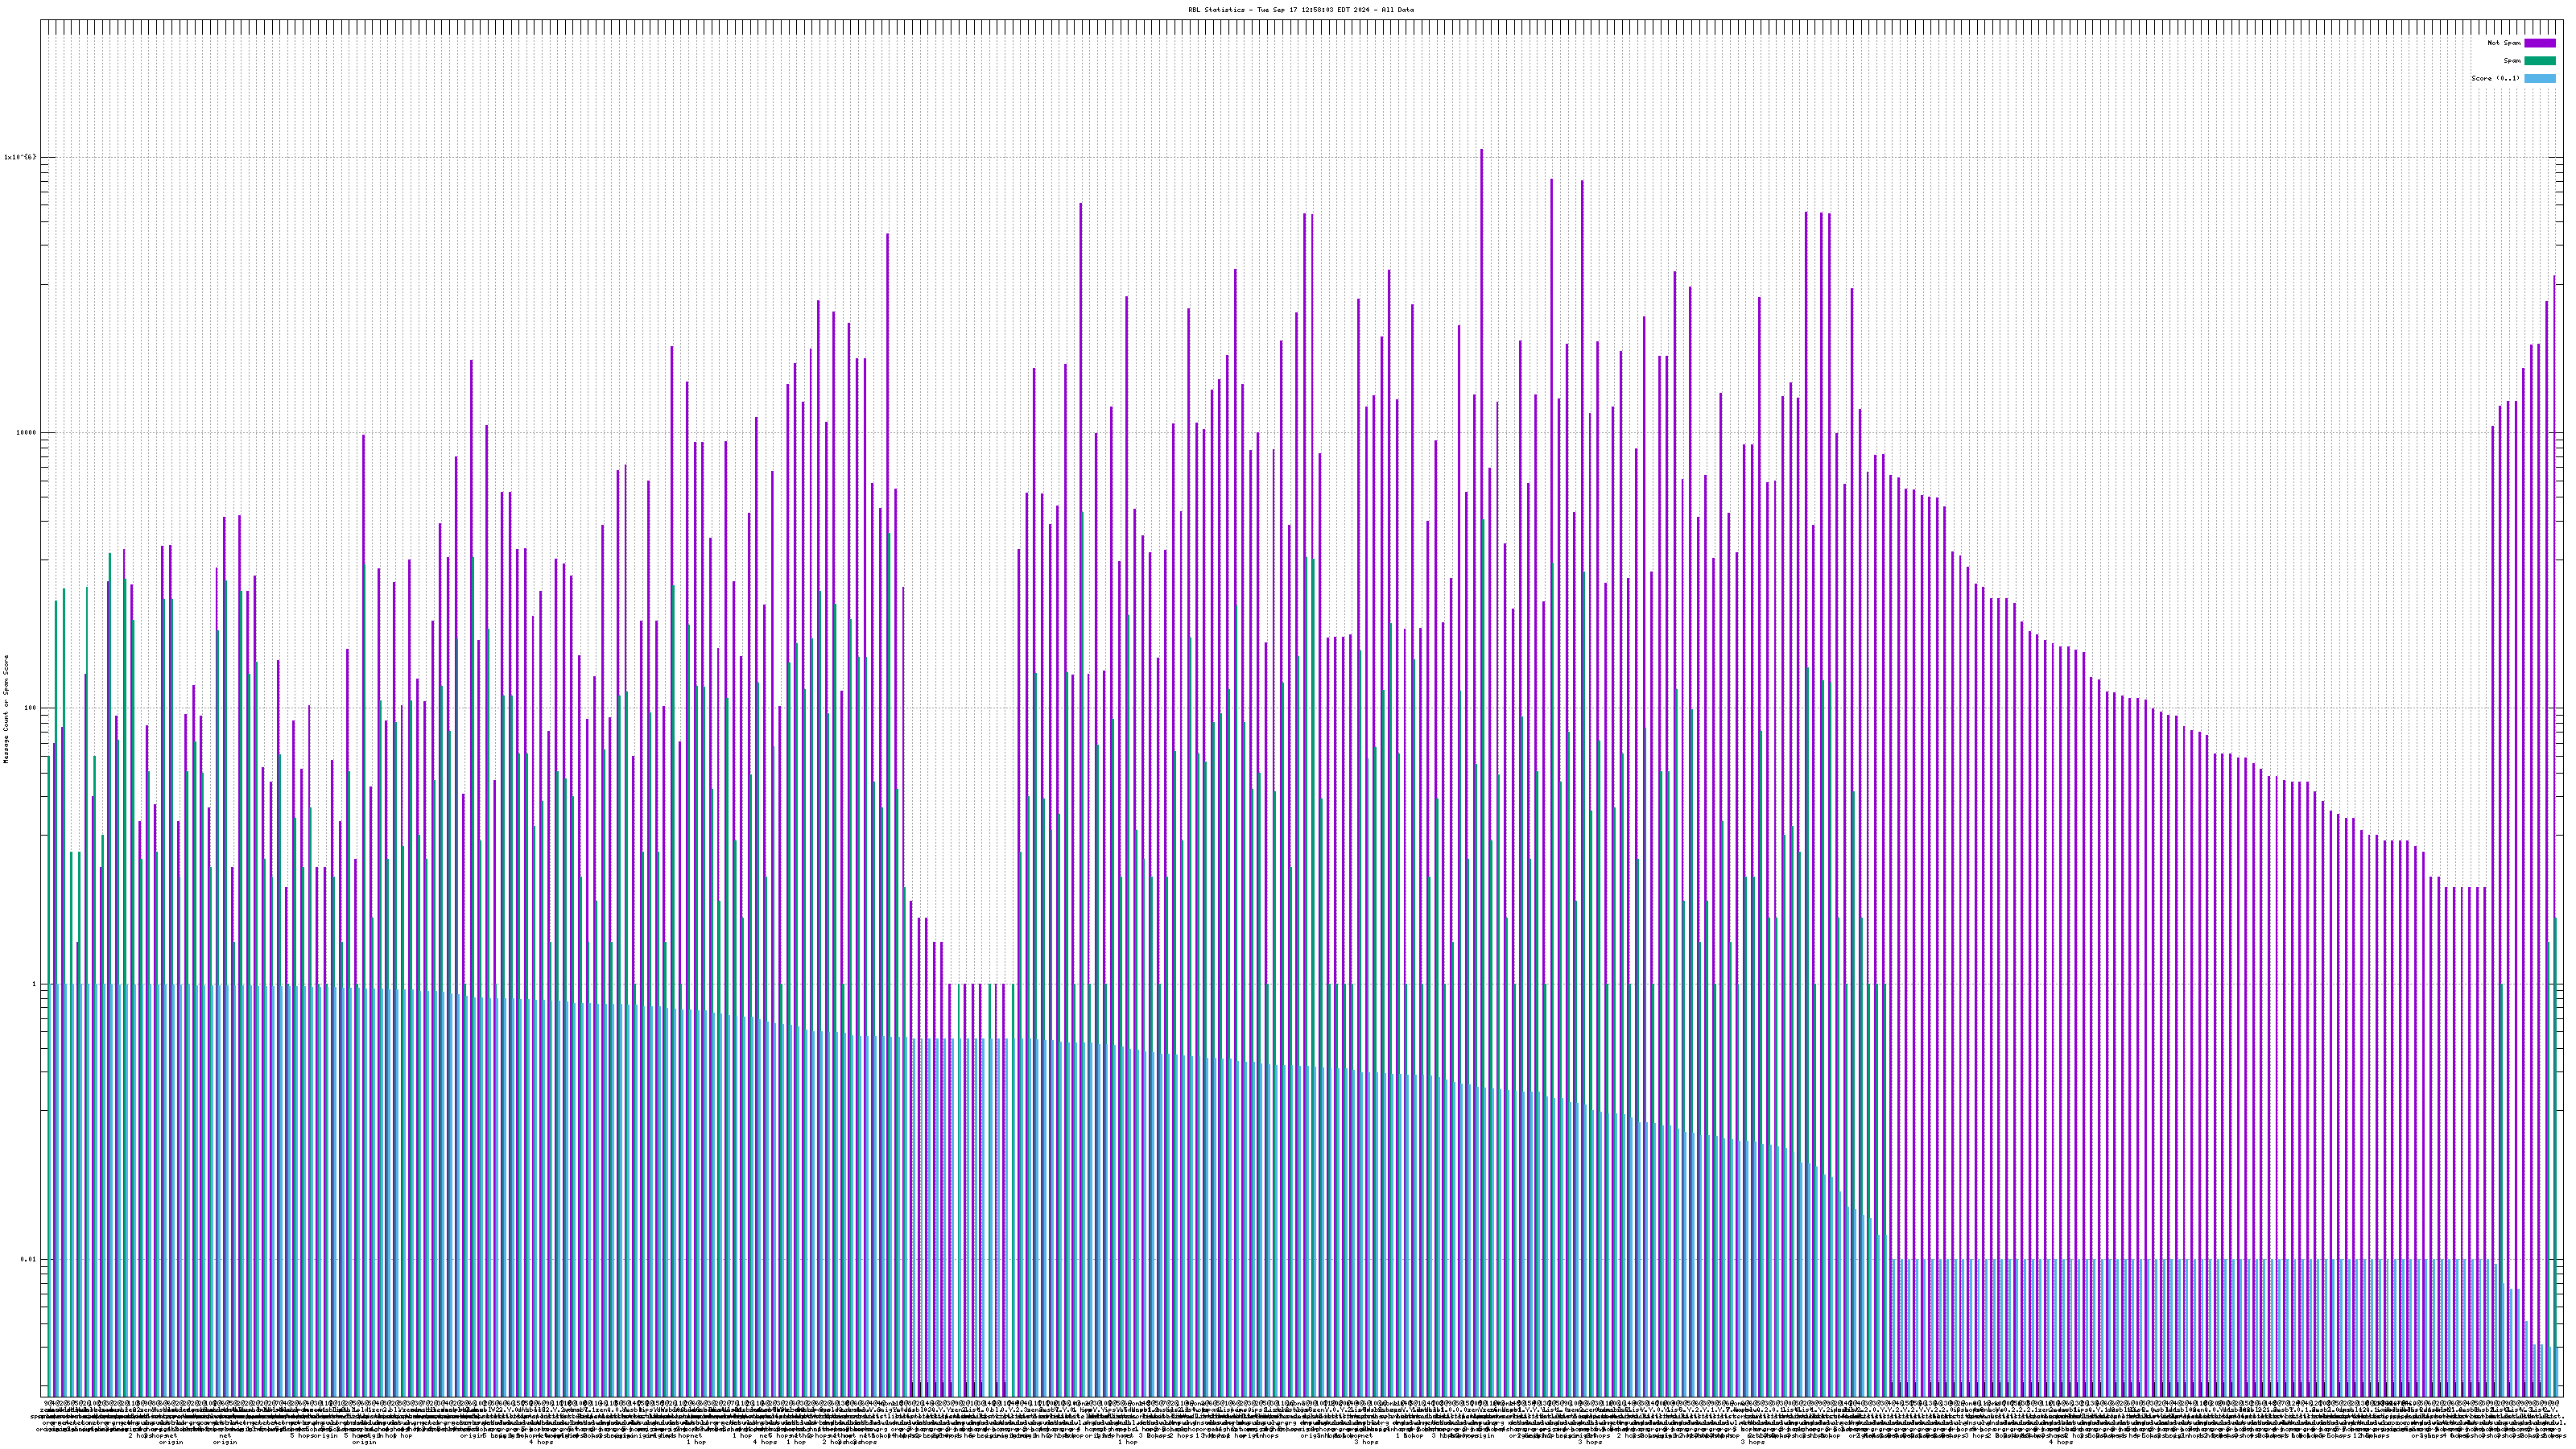This screenshot has height=1449, width=2576.
Task: Select the 'Score (0..1)' legend label
Action: [x=2495, y=78]
